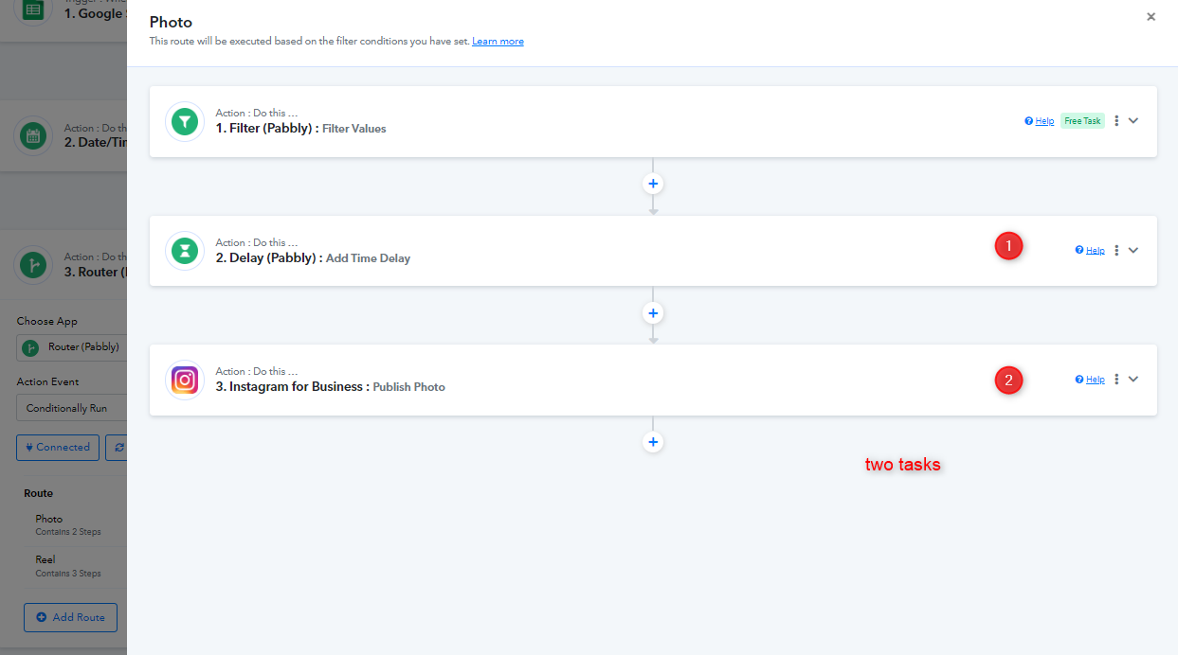Click the Add Route button

(70, 617)
